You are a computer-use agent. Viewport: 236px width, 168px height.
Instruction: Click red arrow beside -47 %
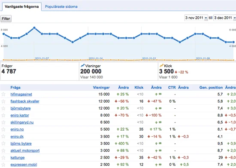click(x=149, y=101)
